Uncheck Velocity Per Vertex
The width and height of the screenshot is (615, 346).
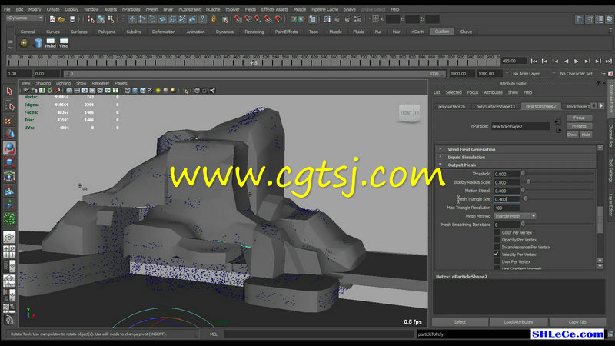tap(497, 255)
